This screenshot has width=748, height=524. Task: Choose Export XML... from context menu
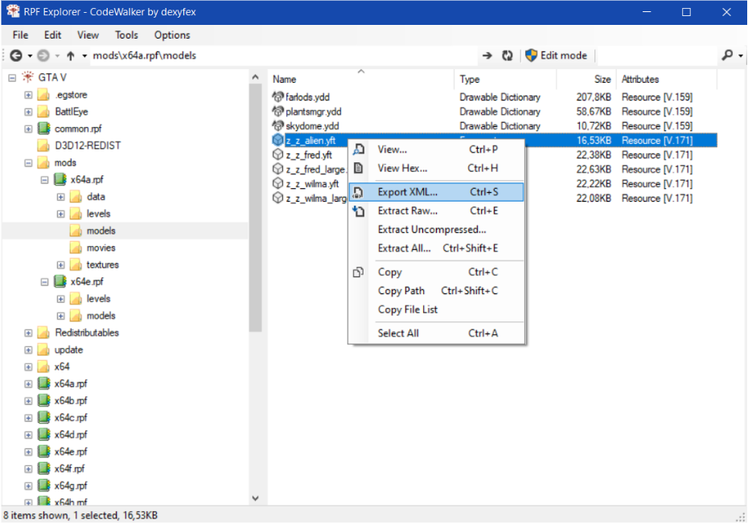(x=408, y=192)
